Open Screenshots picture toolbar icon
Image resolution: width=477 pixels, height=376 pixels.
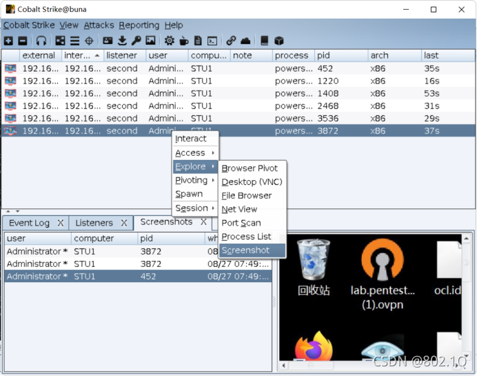[x=150, y=41]
